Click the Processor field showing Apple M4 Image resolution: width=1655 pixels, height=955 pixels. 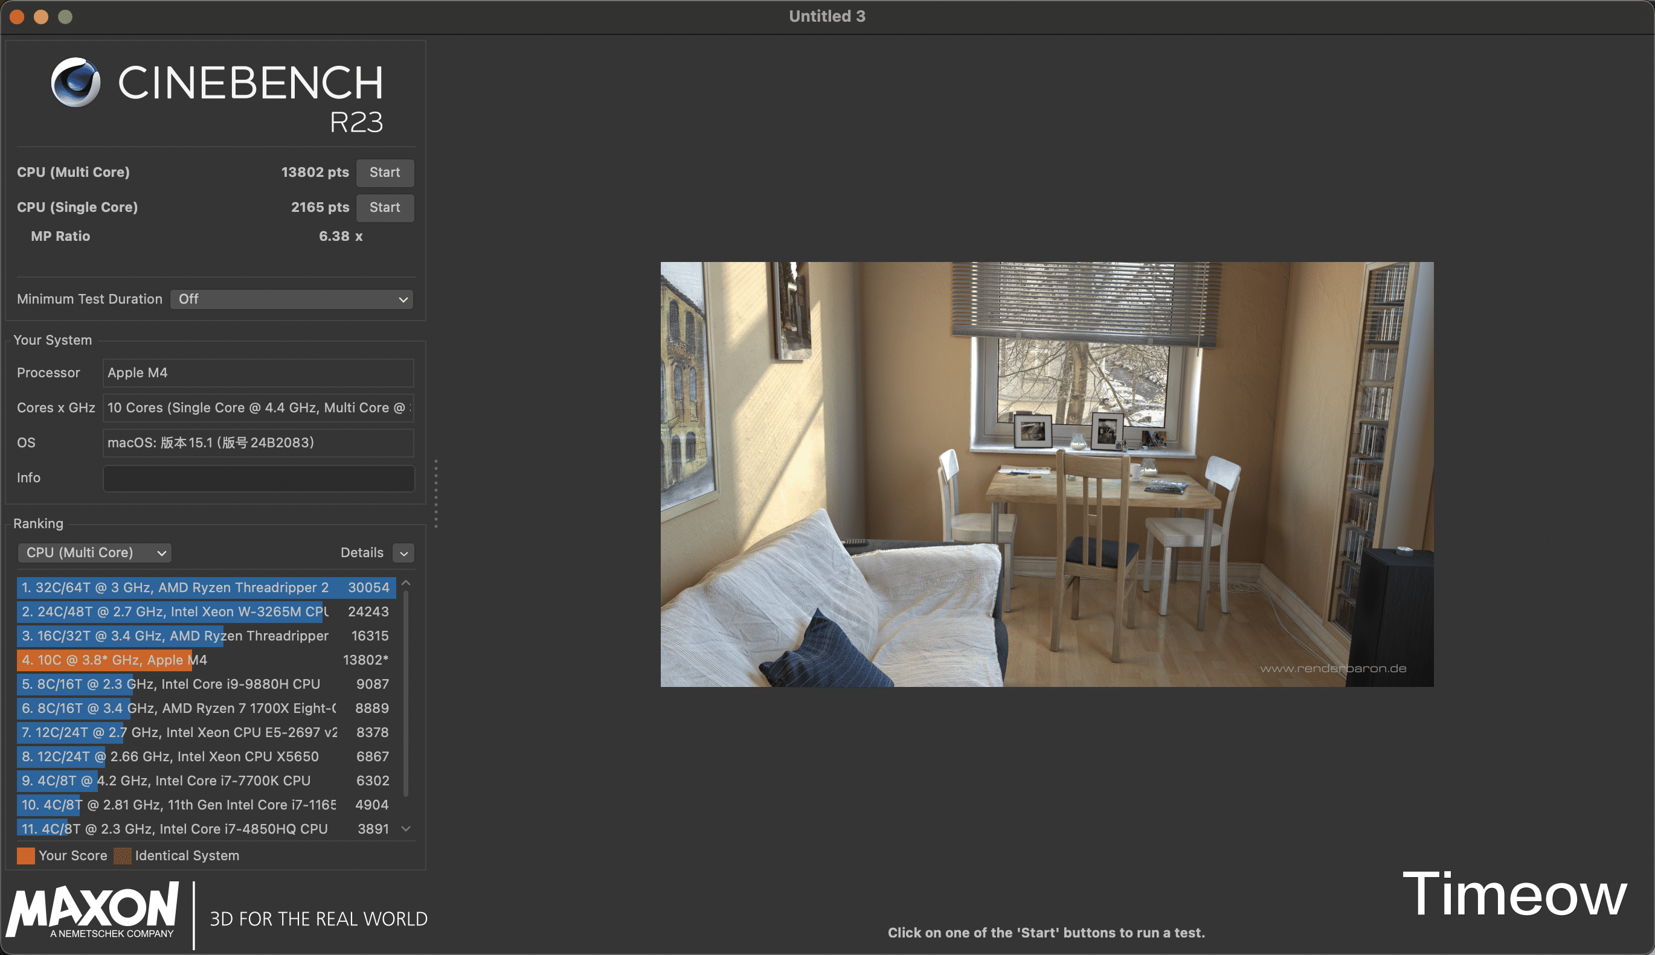pos(259,372)
